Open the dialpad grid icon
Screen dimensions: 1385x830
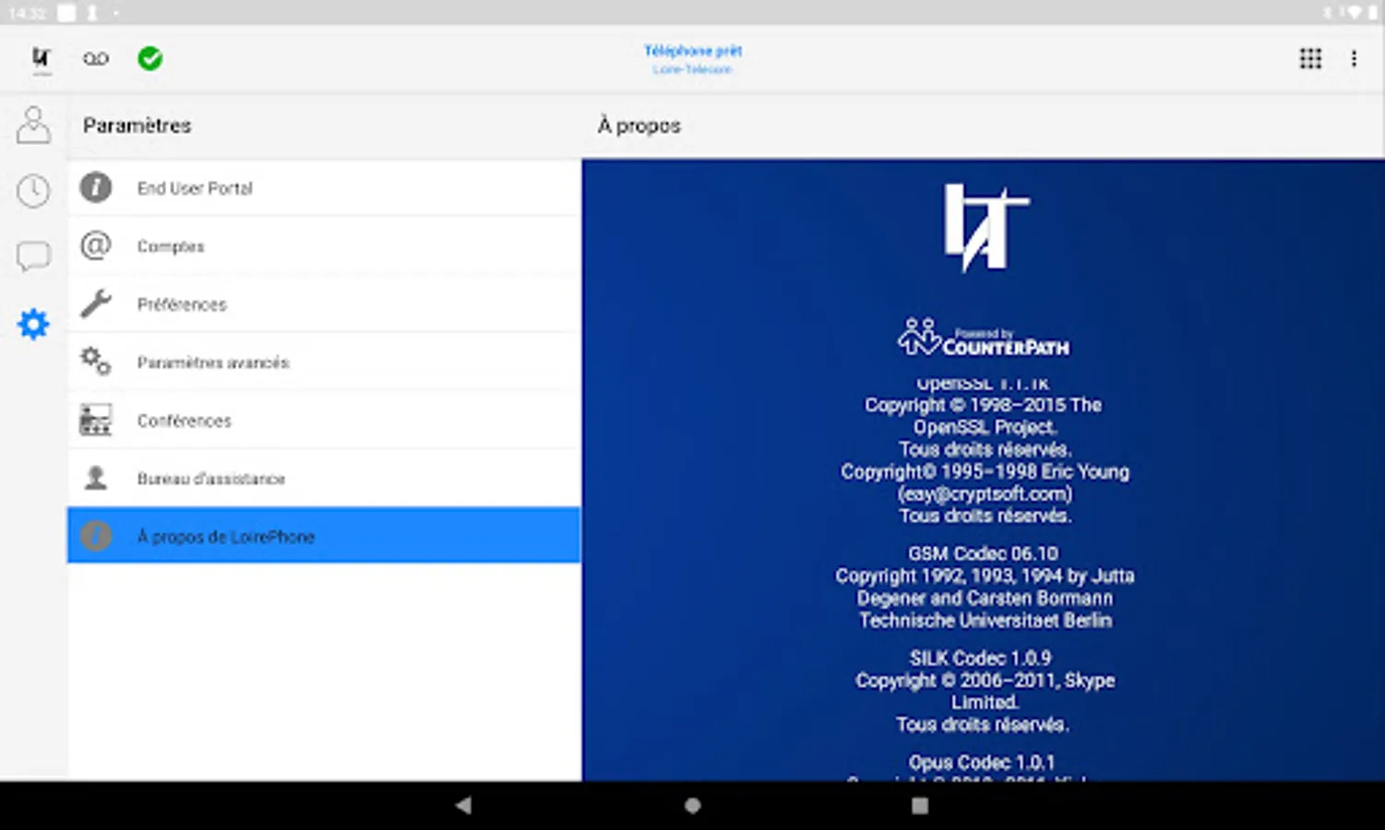(x=1310, y=59)
